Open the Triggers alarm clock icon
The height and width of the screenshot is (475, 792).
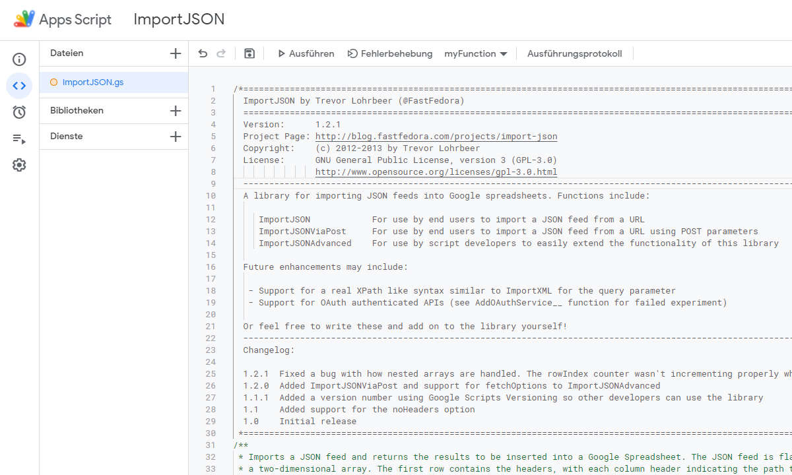coord(19,112)
